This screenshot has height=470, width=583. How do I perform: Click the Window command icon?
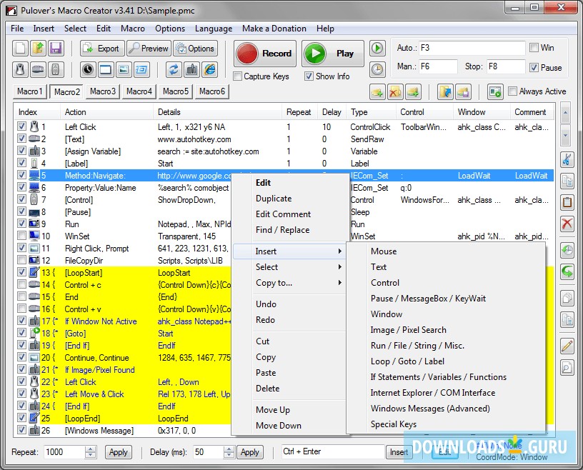tap(106, 69)
